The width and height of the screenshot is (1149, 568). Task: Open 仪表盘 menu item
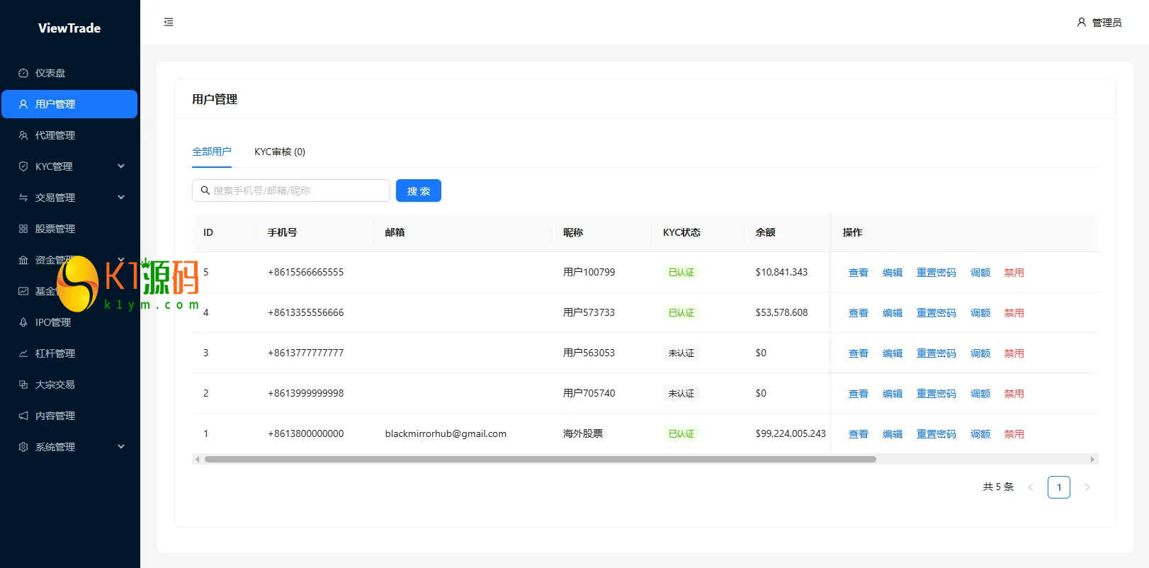[69, 73]
